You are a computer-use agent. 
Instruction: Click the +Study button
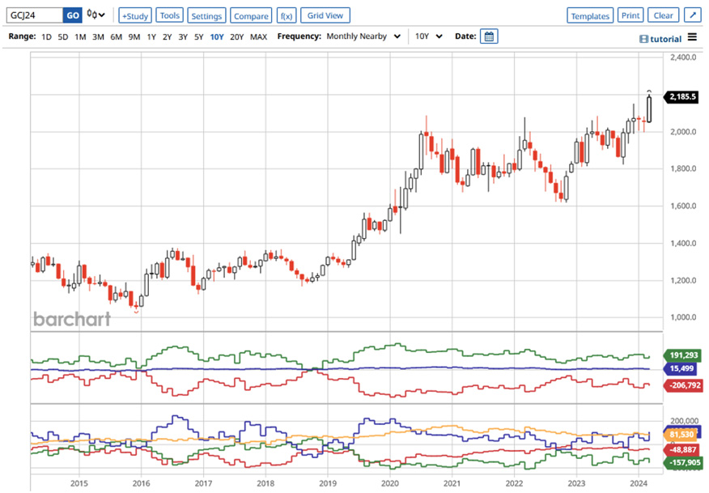(x=134, y=15)
